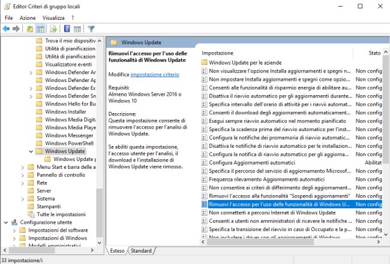Click the folder icon beside Windows Messenger
390x264 pixels.
(39, 135)
